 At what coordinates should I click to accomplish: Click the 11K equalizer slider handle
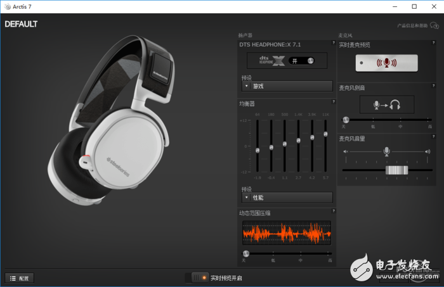click(325, 134)
